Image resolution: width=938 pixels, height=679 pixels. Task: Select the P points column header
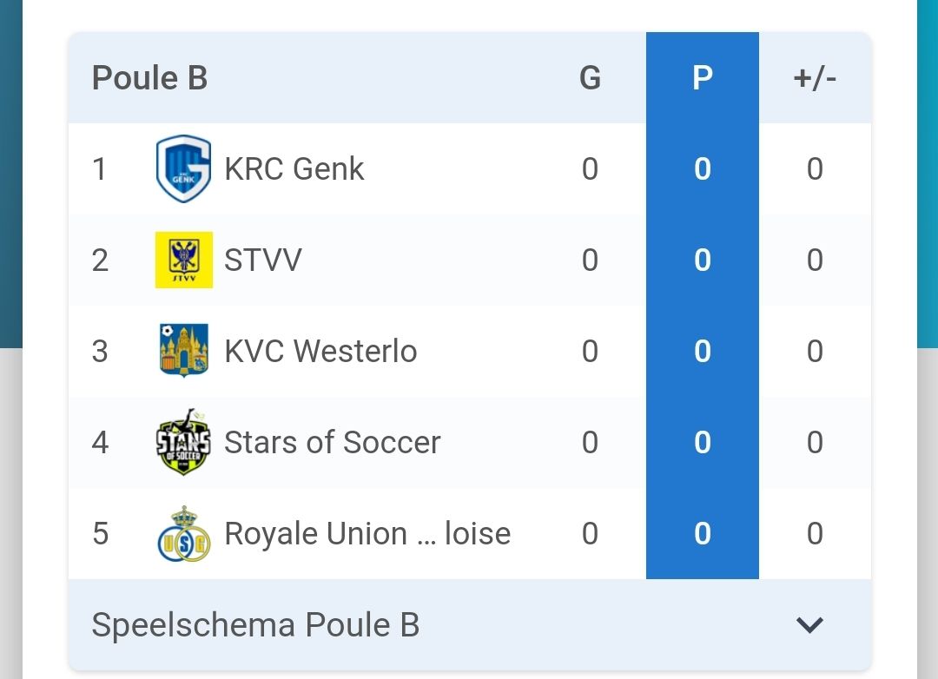pyautogui.click(x=702, y=78)
